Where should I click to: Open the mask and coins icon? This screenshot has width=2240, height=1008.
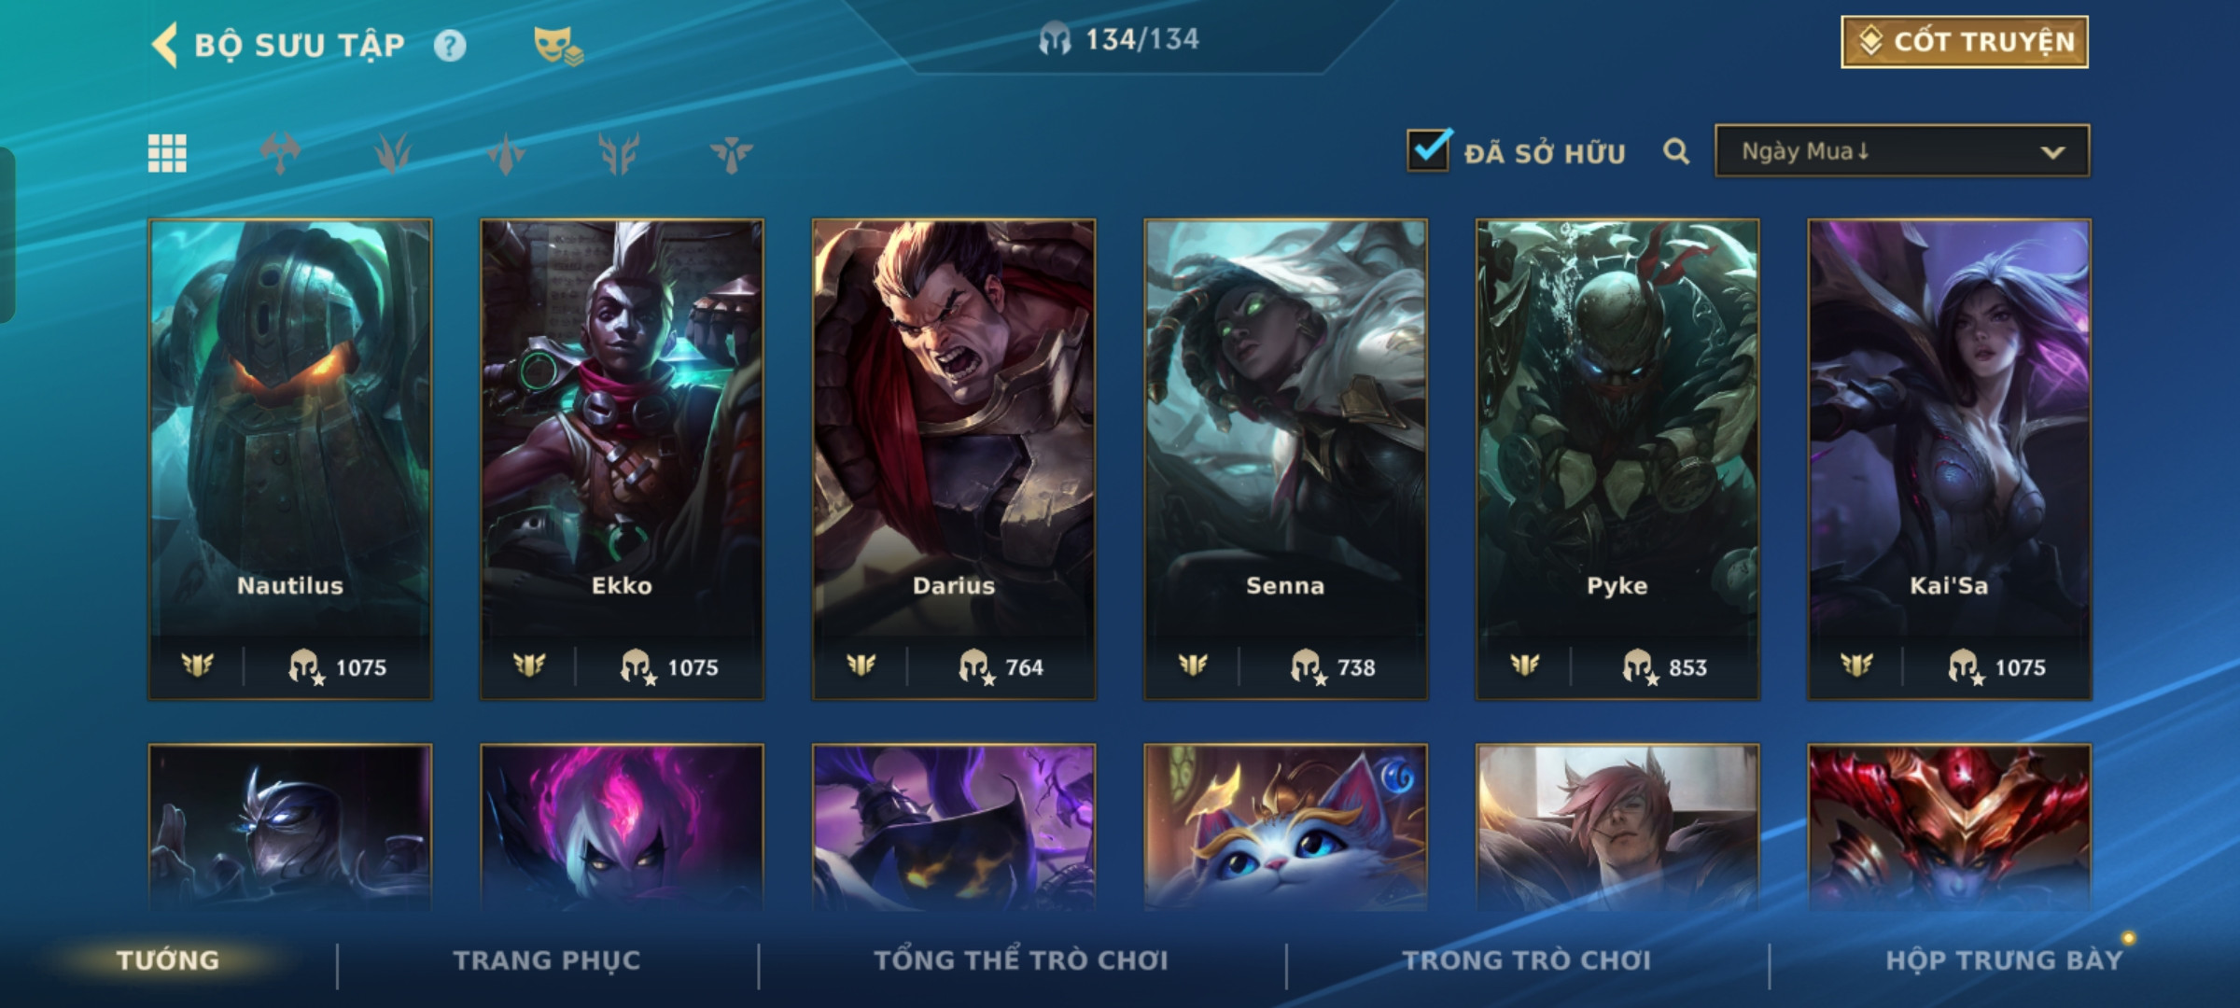point(558,46)
